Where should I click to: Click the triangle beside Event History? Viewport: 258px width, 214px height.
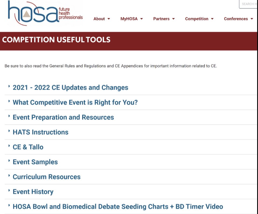click(9, 190)
